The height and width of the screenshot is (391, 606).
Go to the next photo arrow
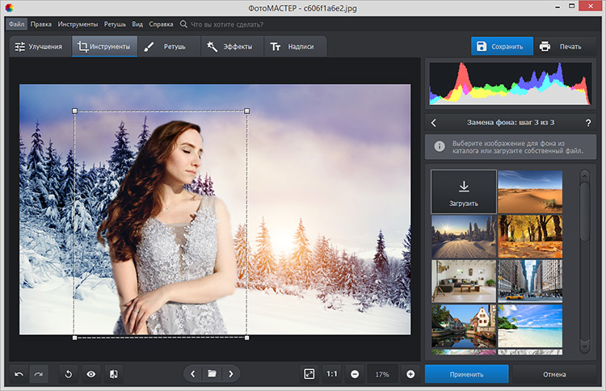(231, 374)
